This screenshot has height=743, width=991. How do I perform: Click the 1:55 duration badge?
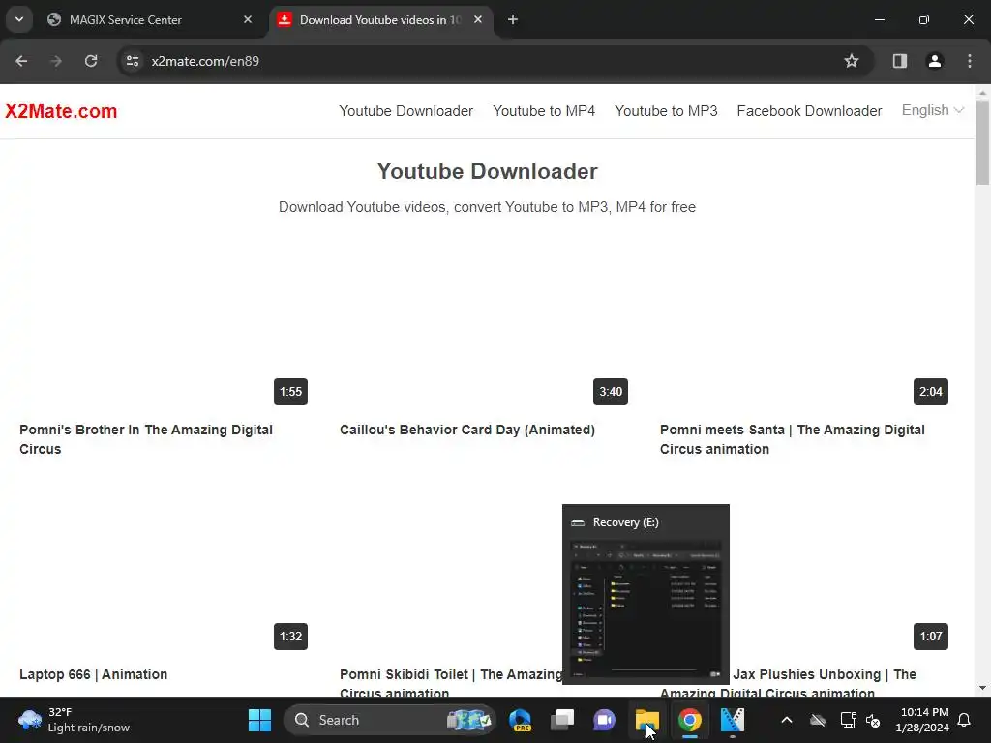coord(290,392)
